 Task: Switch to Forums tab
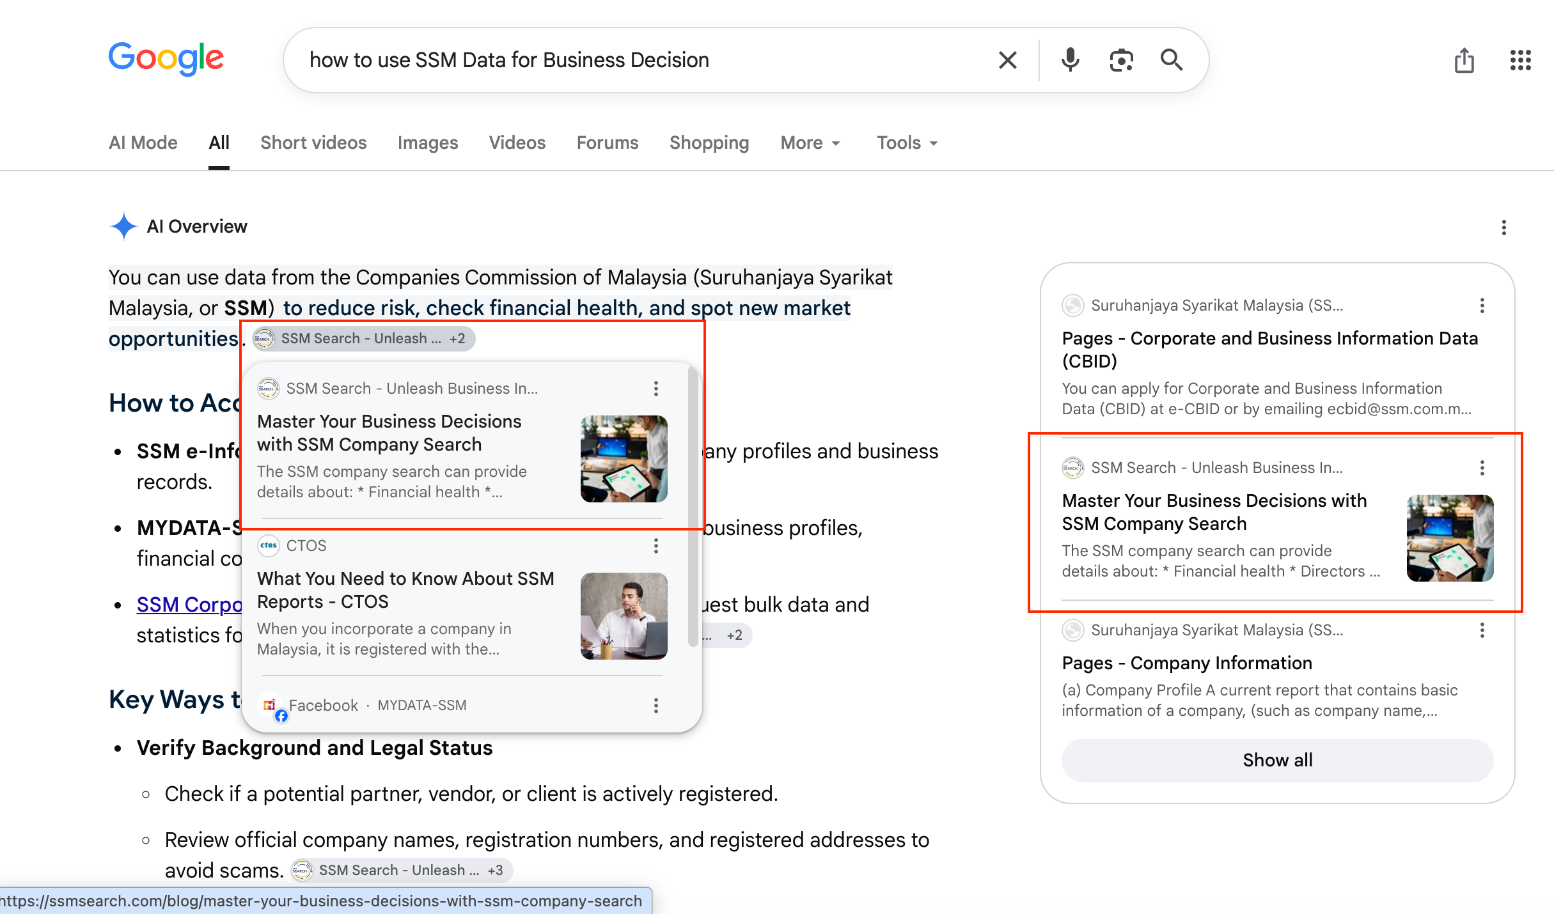[608, 143]
